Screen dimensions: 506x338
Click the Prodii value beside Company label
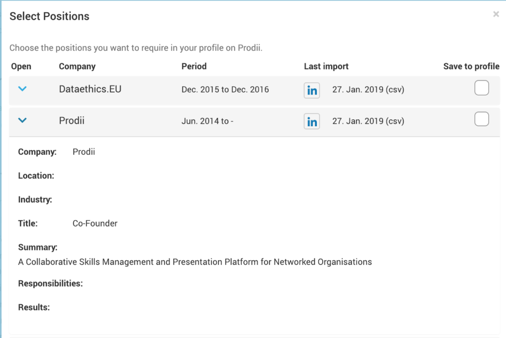(84, 152)
